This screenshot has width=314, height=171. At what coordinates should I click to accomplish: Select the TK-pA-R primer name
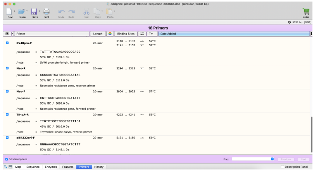point(22,114)
